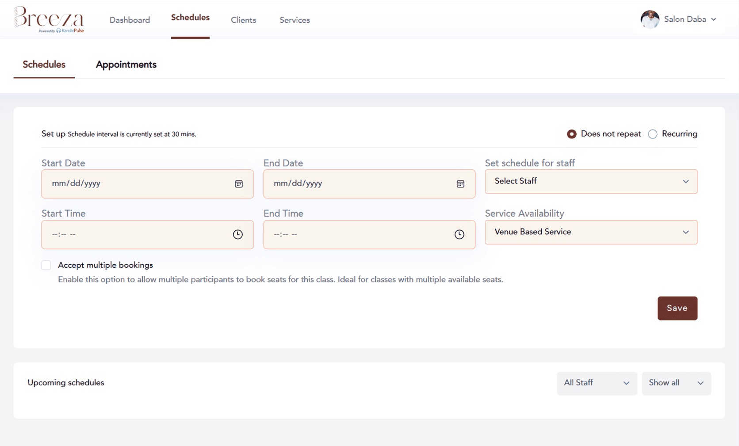739x446 pixels.
Task: Focus the End Date input field
Action: tap(369, 184)
